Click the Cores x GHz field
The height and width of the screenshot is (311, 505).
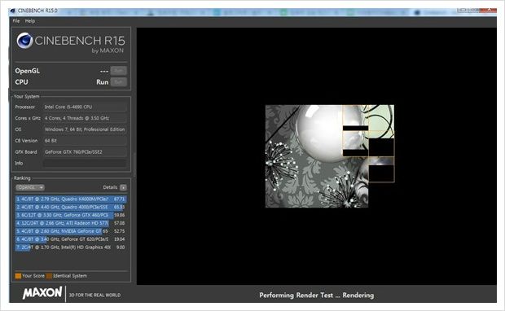[85, 118]
